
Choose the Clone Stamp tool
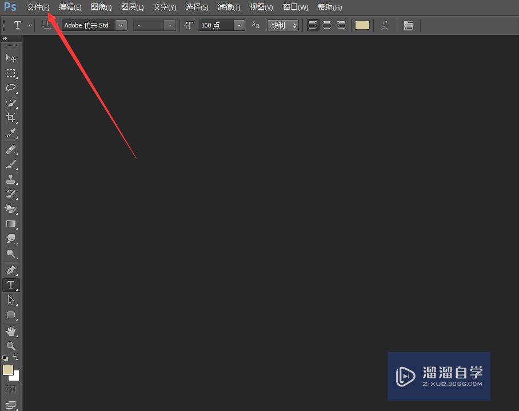11,179
